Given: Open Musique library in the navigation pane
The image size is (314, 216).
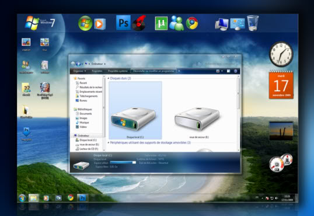Looking at the screenshot, I should tap(82, 123).
